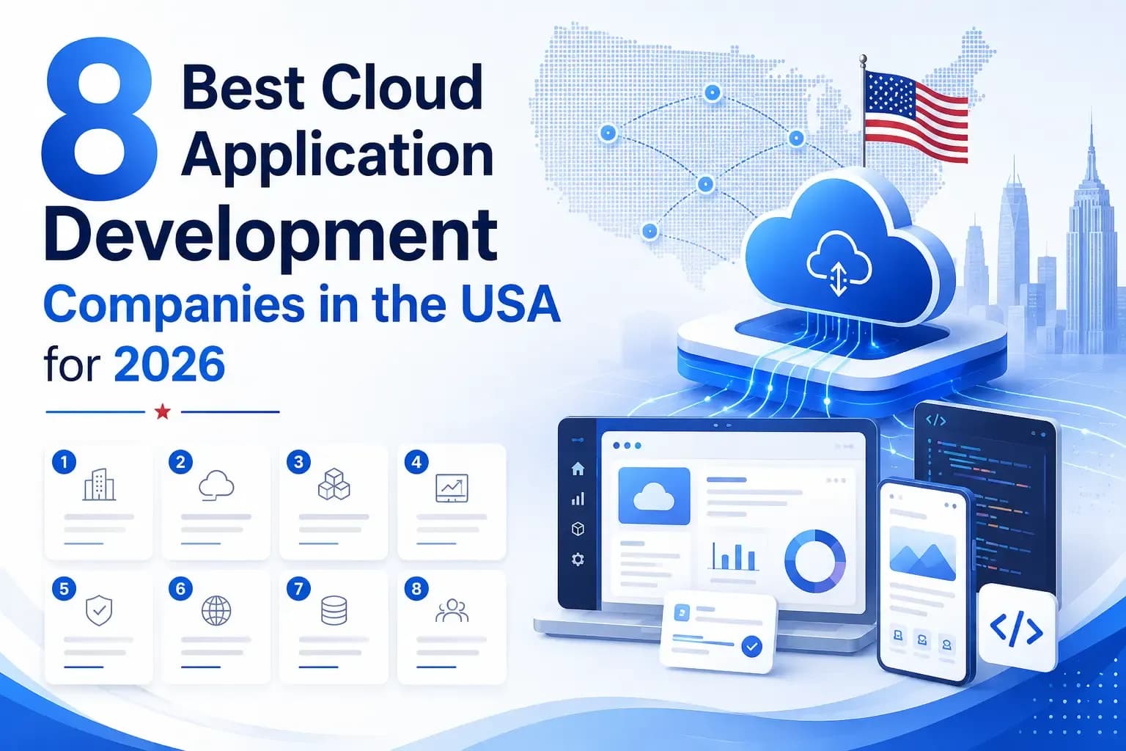Click the office building icon in card 1
The height and width of the screenshot is (751, 1126).
[99, 485]
